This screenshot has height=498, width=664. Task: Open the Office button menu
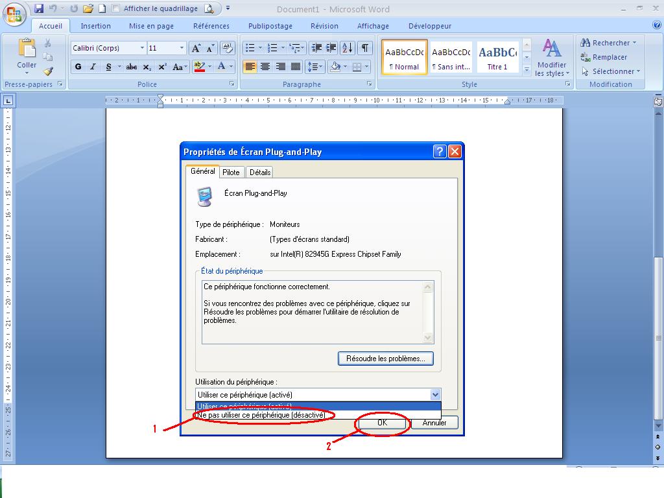point(14,14)
